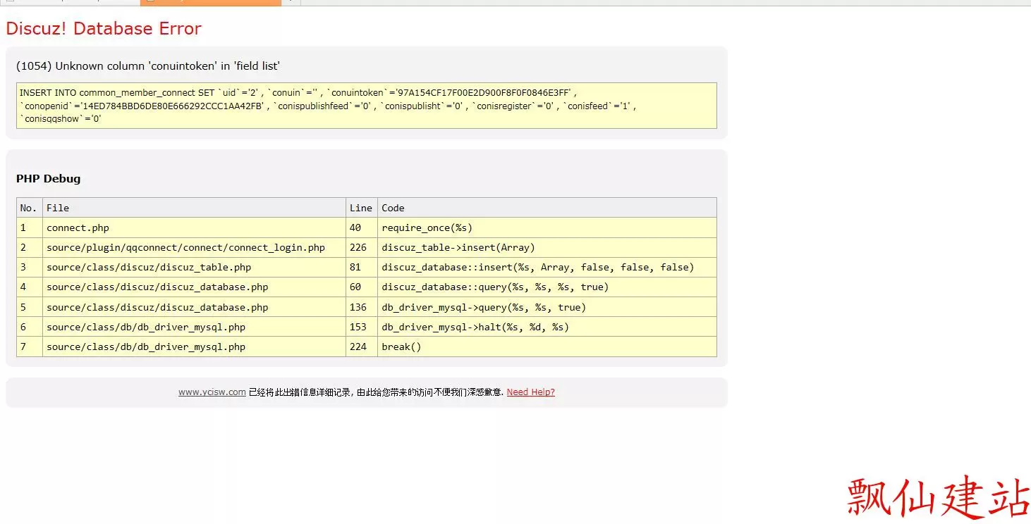Select discuz_database.php path in row 5

pyautogui.click(x=194, y=307)
